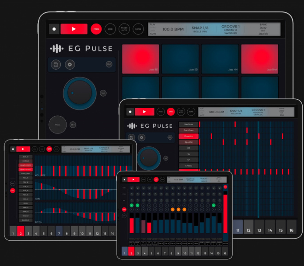Start recording on the Pads screen
Screen dimensions: 304x266
[x=54, y=29]
